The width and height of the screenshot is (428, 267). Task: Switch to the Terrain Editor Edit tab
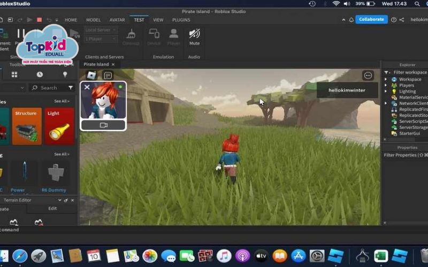[52, 208]
